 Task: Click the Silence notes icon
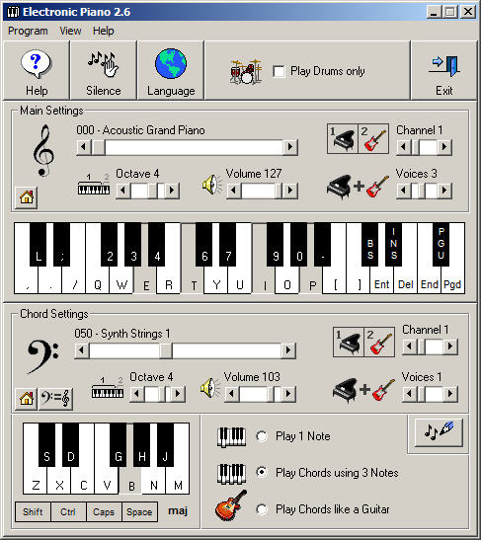pyautogui.click(x=104, y=71)
